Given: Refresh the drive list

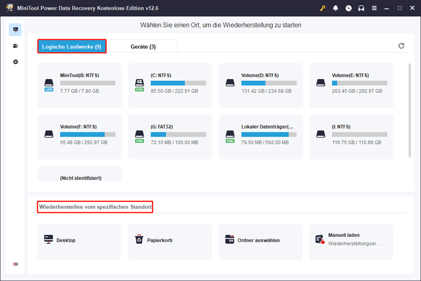Looking at the screenshot, I should (x=401, y=46).
